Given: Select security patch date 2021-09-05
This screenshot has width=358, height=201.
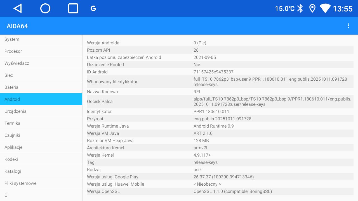Looking at the screenshot, I should [x=205, y=57].
